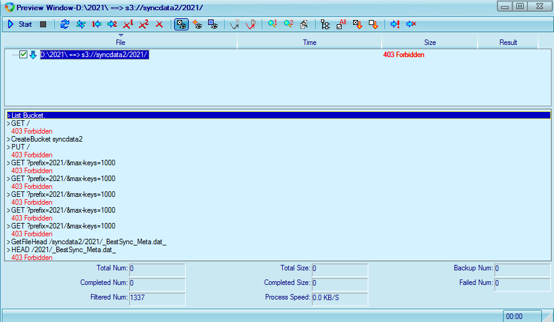The width and height of the screenshot is (554, 322).
Task: Click the Completed Size field
Action: click(340, 284)
